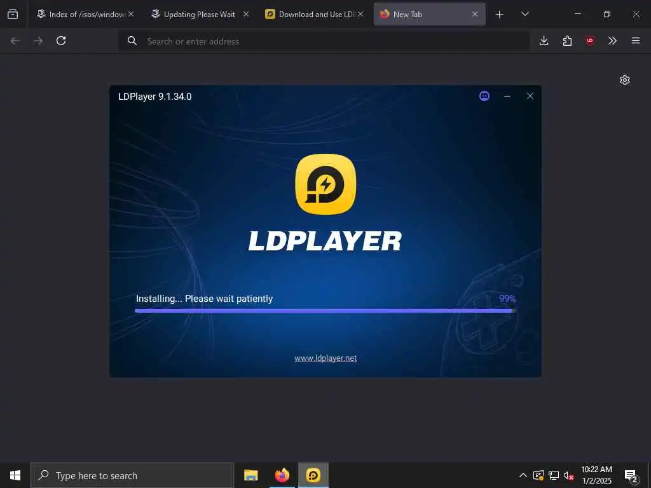The height and width of the screenshot is (488, 651).
Task: Click the LDPlayer 9.1.34.0 title text
Action: 155,97
